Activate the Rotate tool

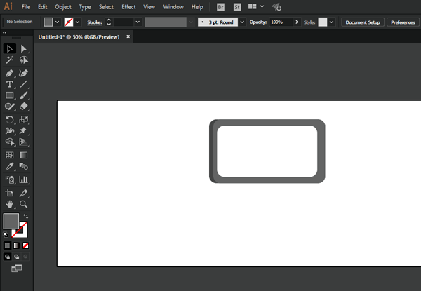tap(10, 119)
